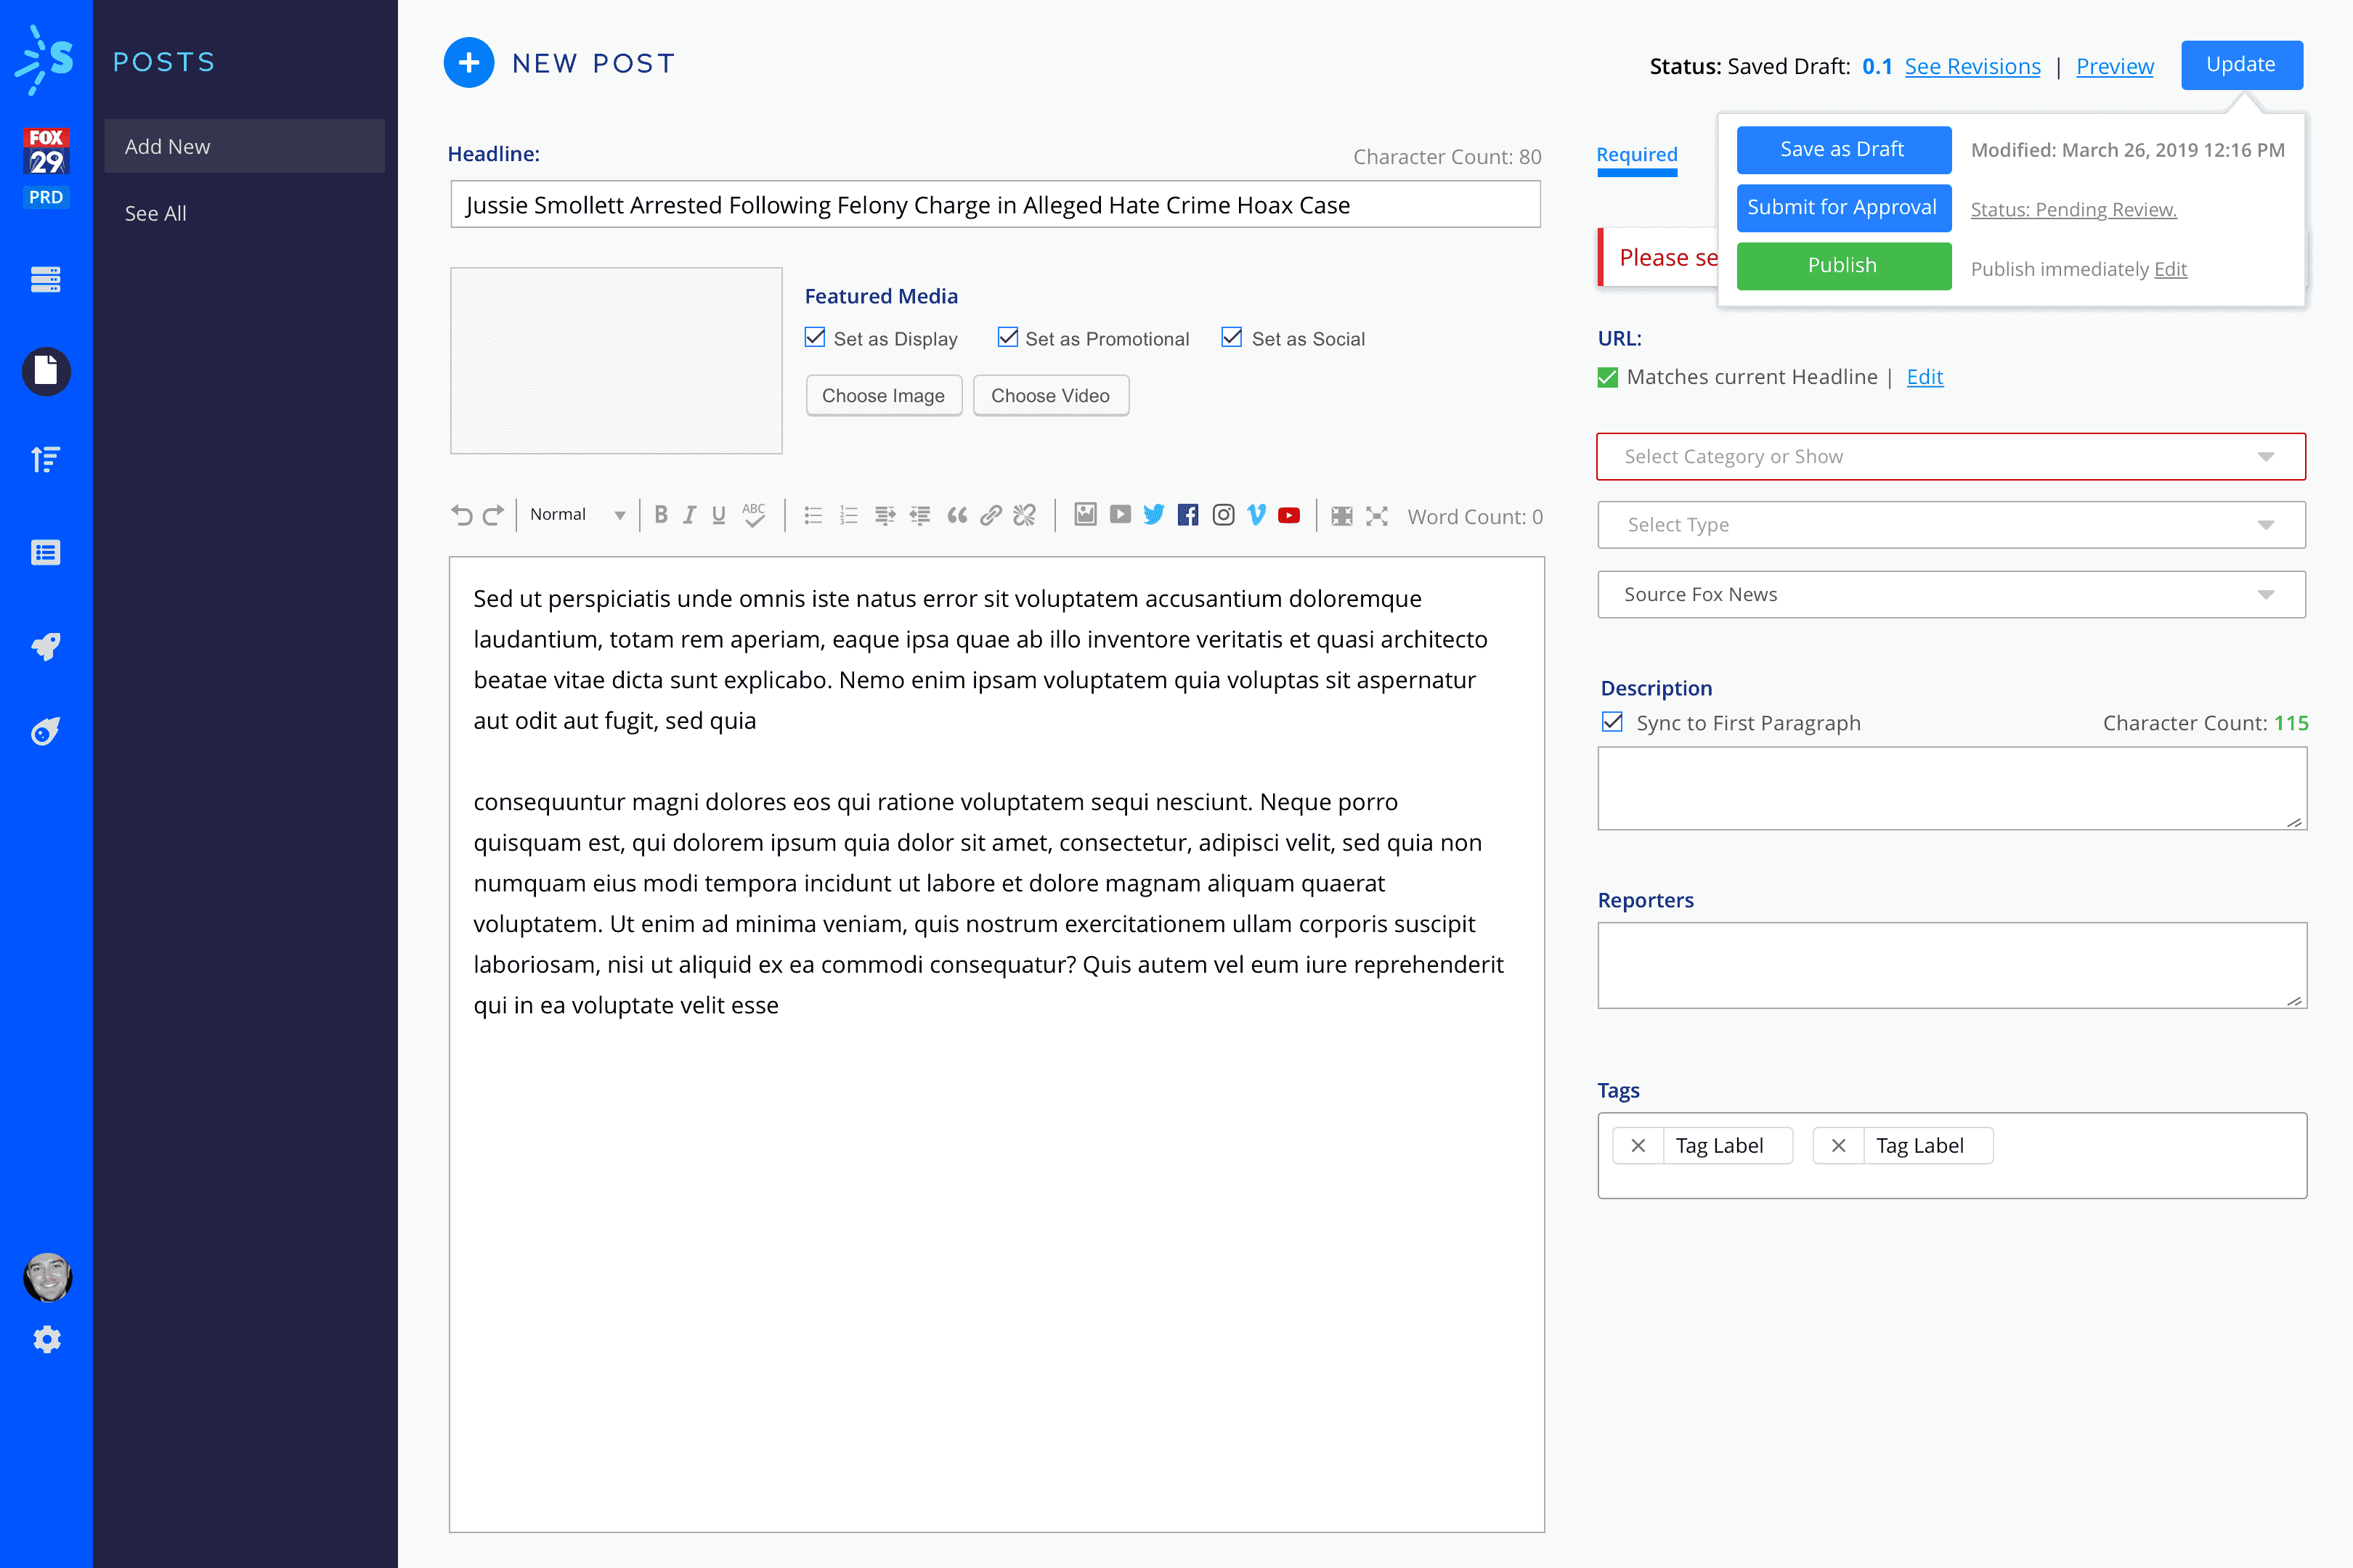Select See All in Posts menu
Image resolution: width=2353 pixels, height=1568 pixels.
point(155,213)
